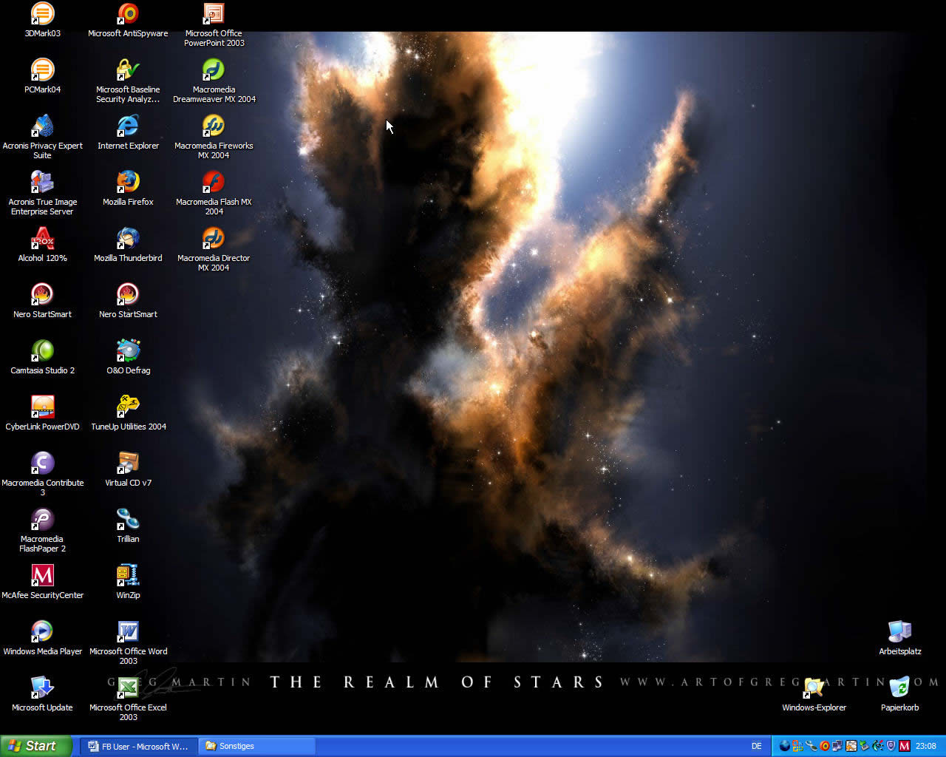Launch the PCMark04 desktop icon
The image size is (946, 757).
tap(42, 76)
